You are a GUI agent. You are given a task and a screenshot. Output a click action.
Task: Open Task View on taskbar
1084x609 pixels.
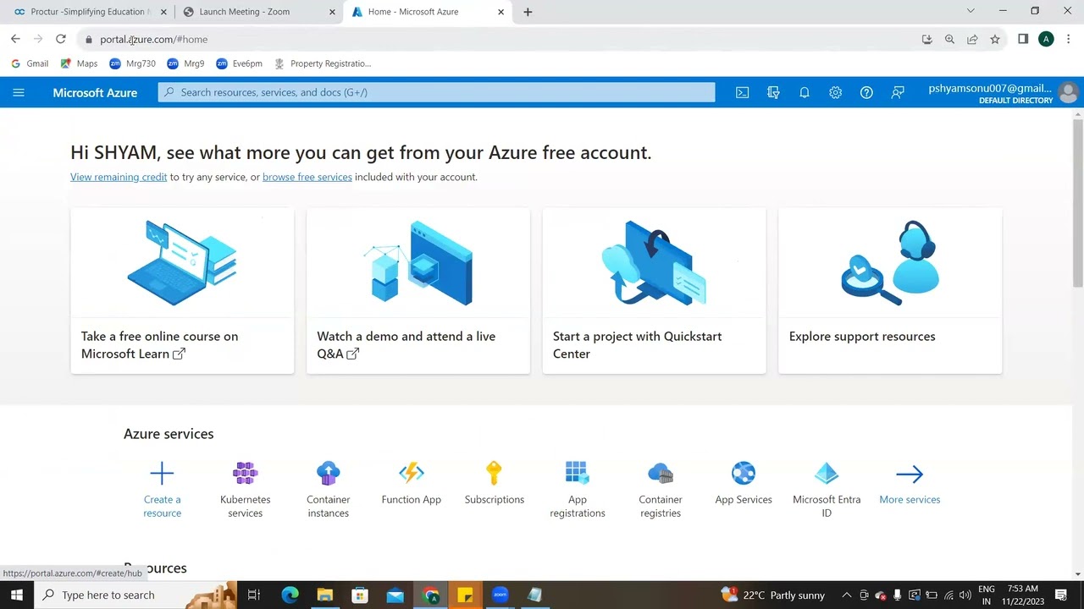[253, 595]
